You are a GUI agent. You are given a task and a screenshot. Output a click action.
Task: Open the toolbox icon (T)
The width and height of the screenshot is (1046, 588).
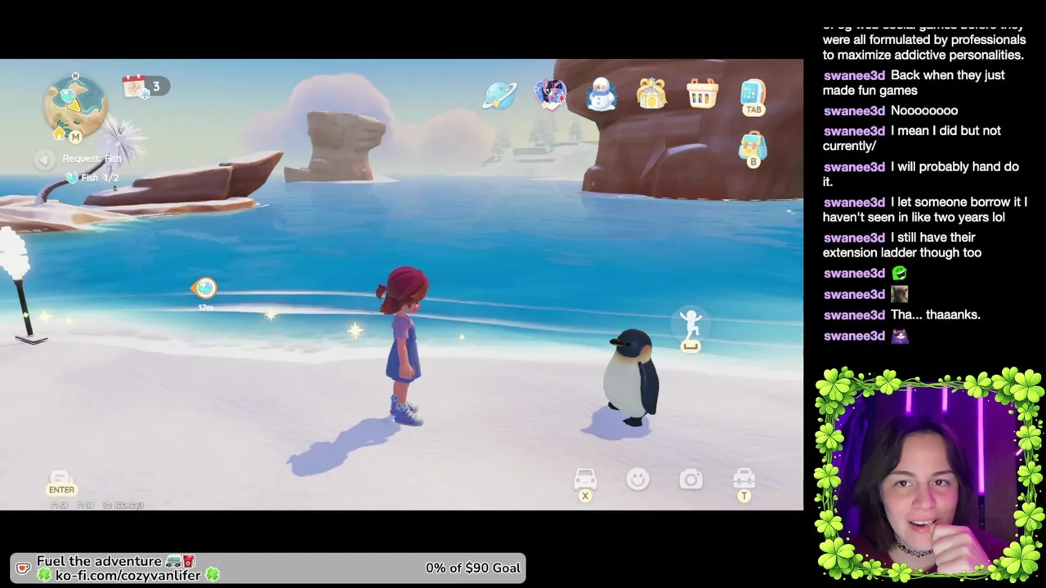pyautogui.click(x=744, y=479)
